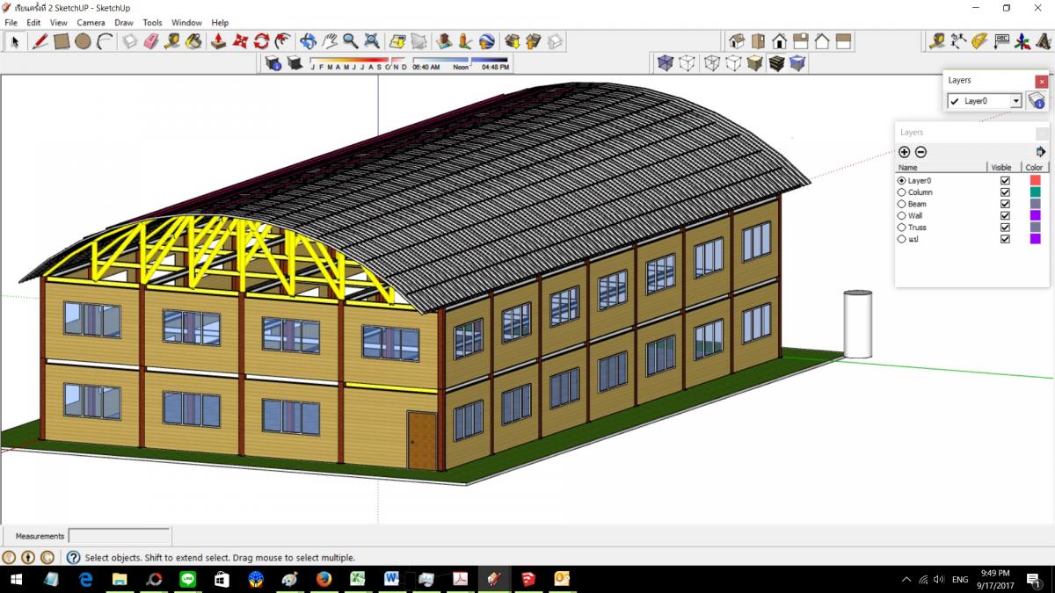Image resolution: width=1055 pixels, height=593 pixels.
Task: Toggle Show/Hide Shadows cube icon
Action: point(295,63)
